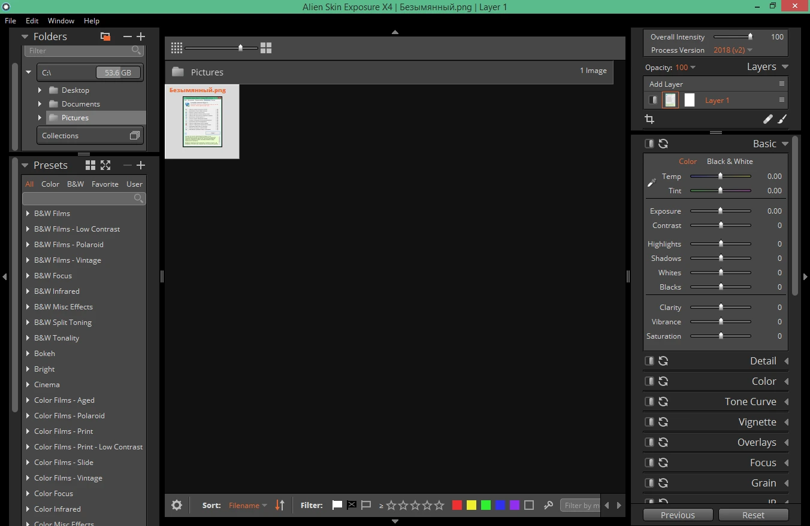Switch Basic panel to Black & White

click(730, 161)
